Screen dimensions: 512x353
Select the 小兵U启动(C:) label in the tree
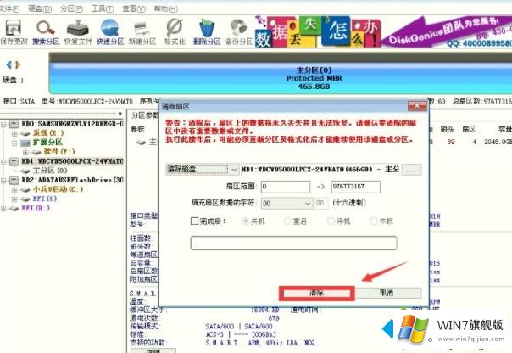58,189
